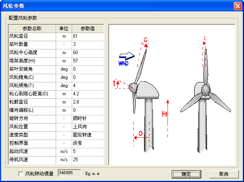Screen dimensions: 244x182
Task: Click the tilt angle T marker in diagram
Action: (x=115, y=83)
